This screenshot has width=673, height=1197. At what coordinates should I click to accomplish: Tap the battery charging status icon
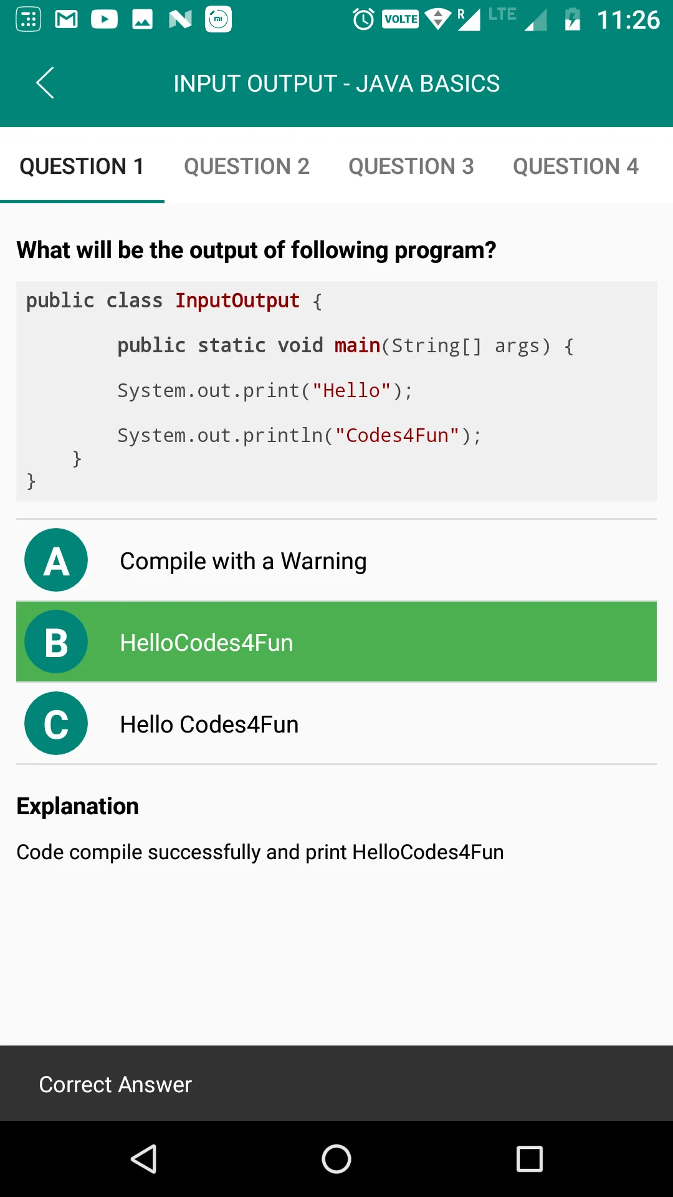[x=573, y=19]
